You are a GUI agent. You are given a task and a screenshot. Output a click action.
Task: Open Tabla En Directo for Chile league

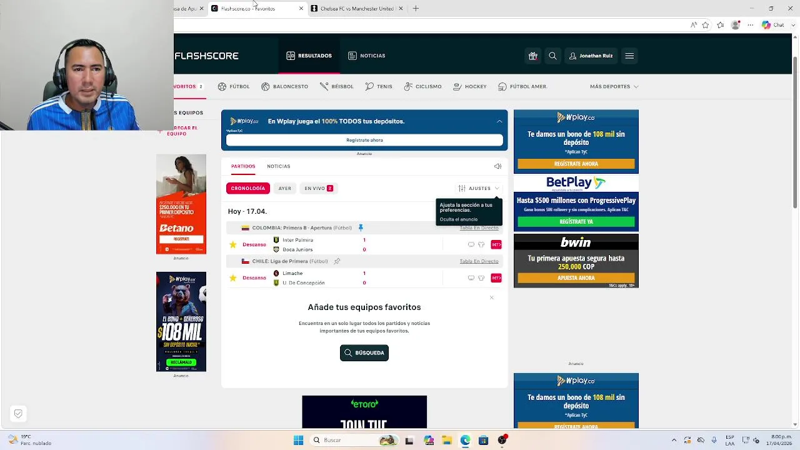479,261
